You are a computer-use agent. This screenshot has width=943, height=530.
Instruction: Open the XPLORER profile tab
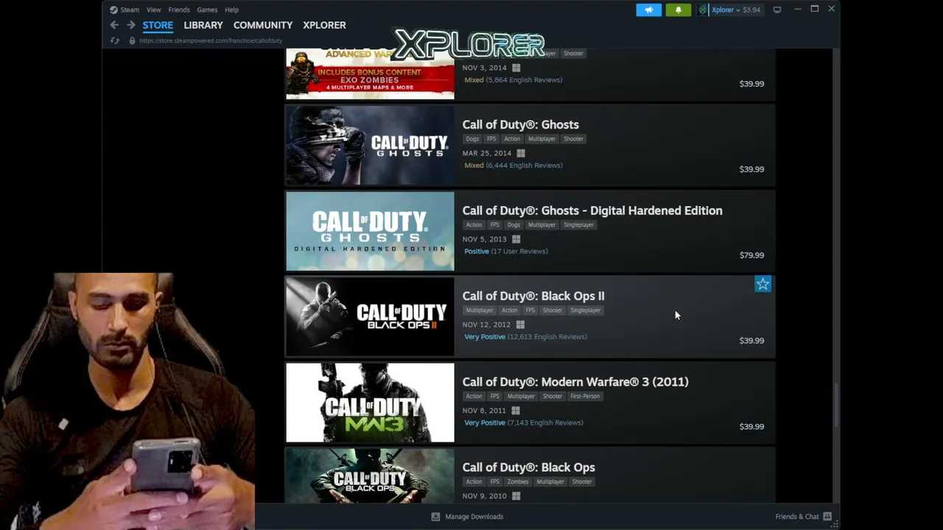click(324, 25)
